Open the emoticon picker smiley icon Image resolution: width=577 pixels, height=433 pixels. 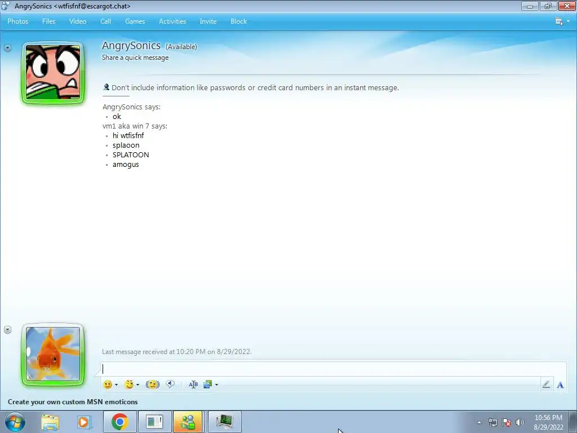(x=108, y=385)
